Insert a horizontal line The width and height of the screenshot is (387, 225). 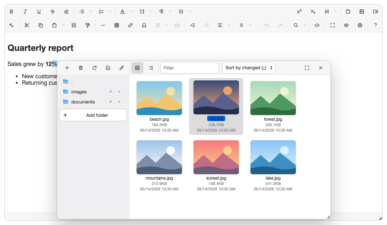tap(103, 25)
